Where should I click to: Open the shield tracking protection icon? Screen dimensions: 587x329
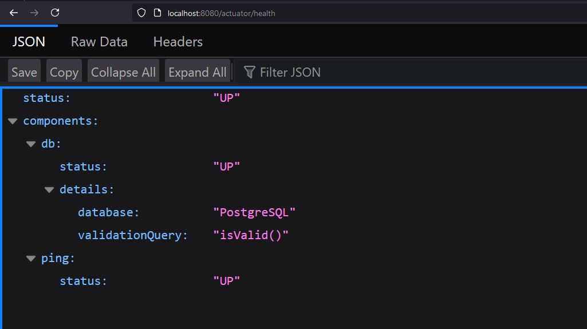141,13
